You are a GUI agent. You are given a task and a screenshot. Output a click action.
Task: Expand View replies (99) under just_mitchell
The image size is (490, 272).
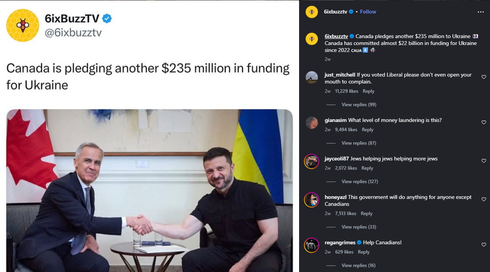(x=359, y=105)
